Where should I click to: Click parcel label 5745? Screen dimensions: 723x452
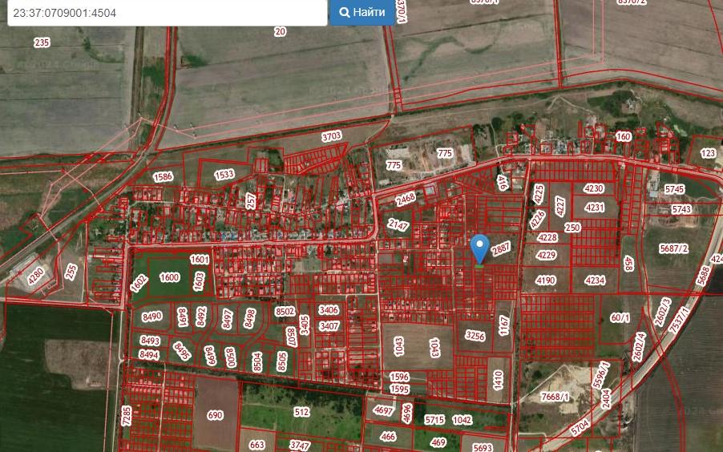675,189
